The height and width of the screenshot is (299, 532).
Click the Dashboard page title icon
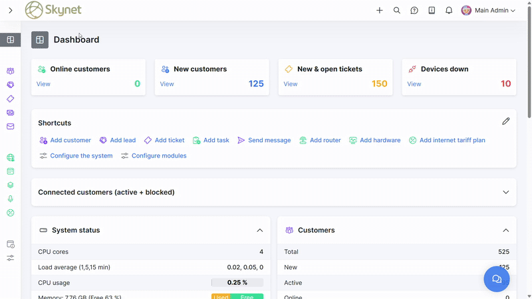[x=40, y=40]
